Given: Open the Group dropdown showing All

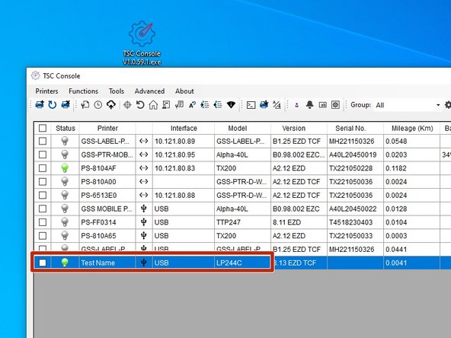Looking at the screenshot, I should [408, 105].
